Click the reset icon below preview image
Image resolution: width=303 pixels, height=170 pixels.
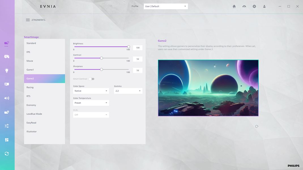[x=257, y=126]
